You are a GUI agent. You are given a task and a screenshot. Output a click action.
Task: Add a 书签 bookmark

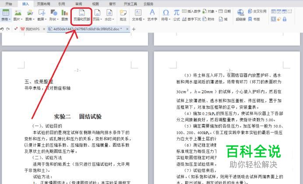(x=254, y=19)
